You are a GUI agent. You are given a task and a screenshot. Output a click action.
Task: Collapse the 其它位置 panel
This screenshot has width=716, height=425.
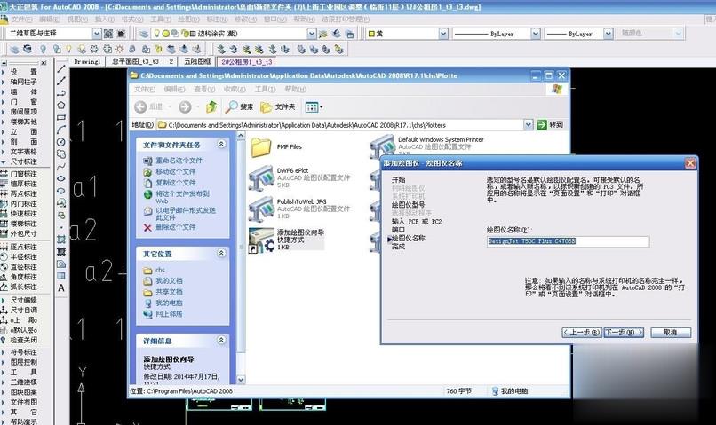coord(221,253)
